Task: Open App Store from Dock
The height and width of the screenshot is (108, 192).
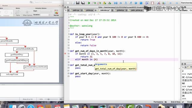Action: [31, 106]
